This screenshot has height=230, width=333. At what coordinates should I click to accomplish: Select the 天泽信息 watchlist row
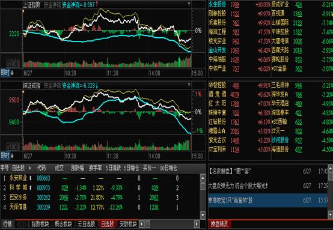tap(100, 207)
